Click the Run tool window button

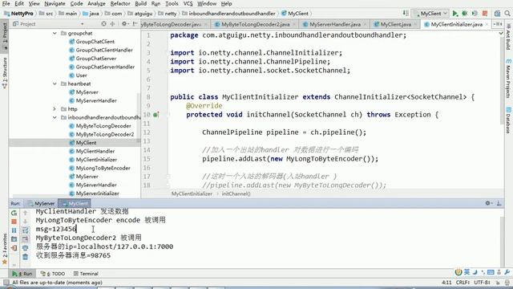click(x=22, y=274)
